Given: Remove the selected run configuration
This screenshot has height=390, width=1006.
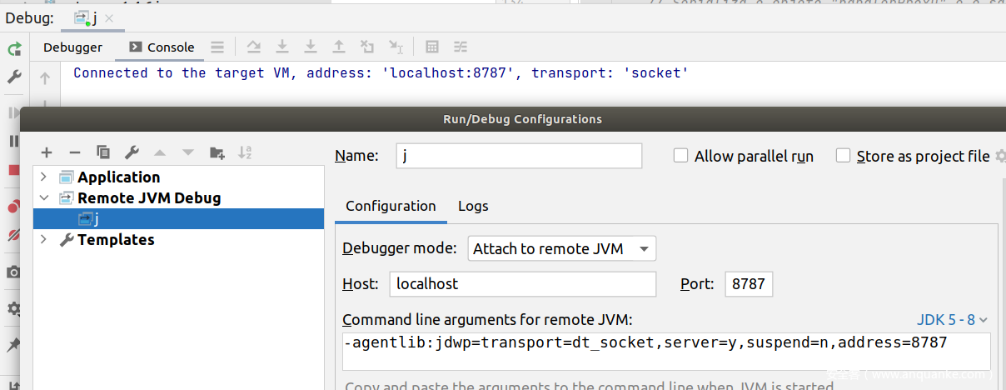Looking at the screenshot, I should tap(74, 152).
